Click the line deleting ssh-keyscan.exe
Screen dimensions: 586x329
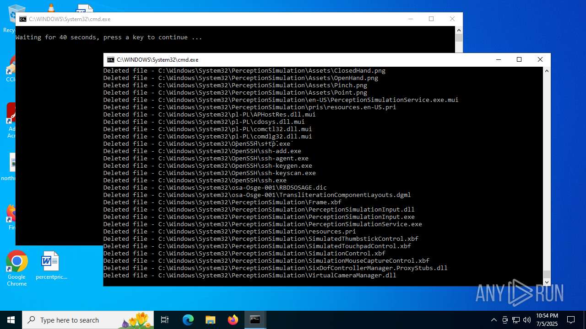[210, 173]
